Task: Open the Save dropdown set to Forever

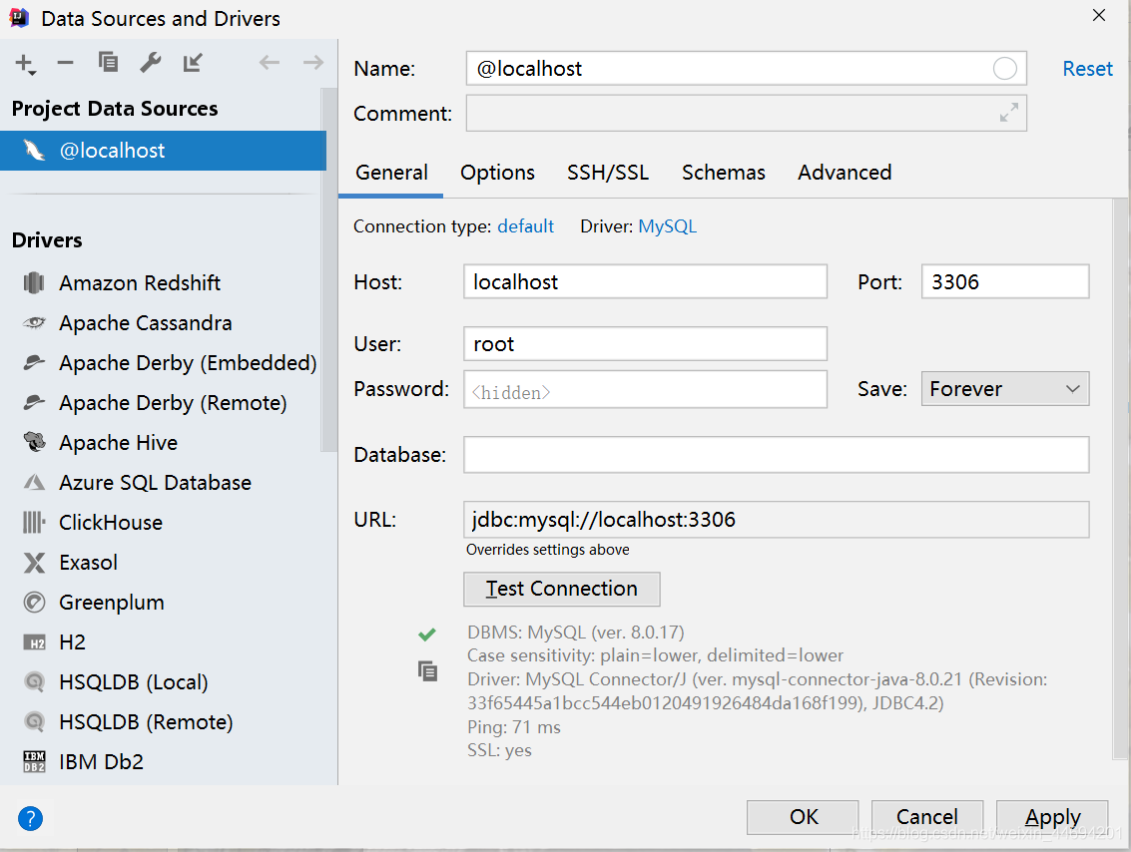Action: tap(1004, 388)
